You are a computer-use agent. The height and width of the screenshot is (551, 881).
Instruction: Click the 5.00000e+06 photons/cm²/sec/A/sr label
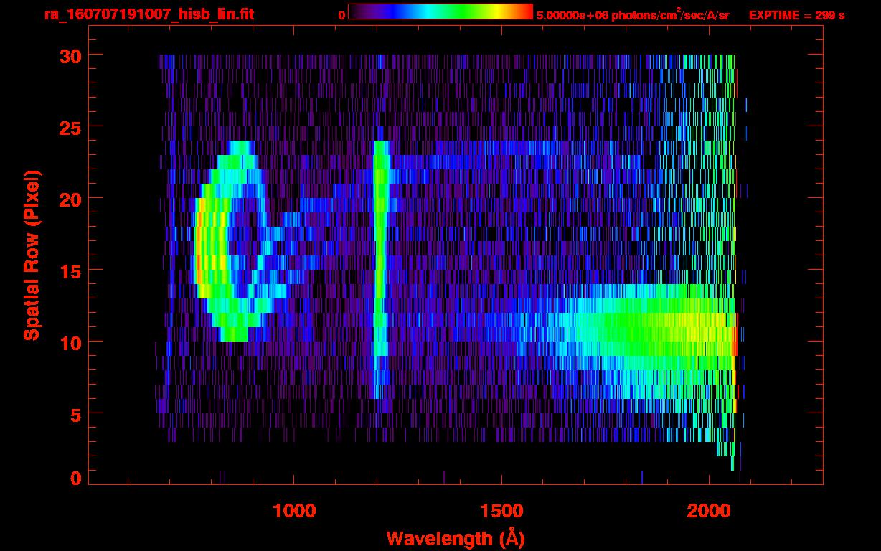pos(633,15)
